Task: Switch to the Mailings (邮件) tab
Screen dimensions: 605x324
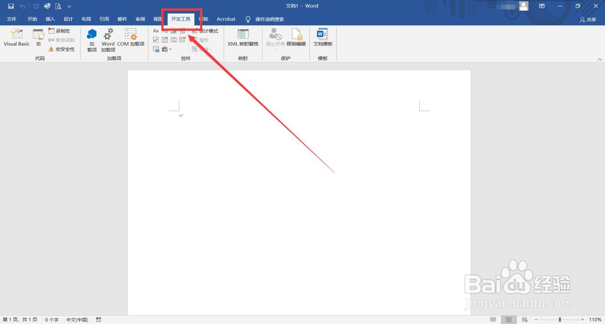Action: (x=122, y=19)
